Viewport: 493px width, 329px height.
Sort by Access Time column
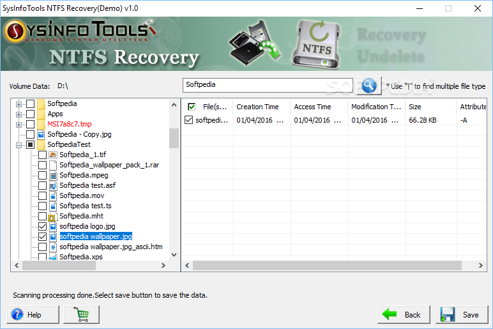(x=319, y=107)
